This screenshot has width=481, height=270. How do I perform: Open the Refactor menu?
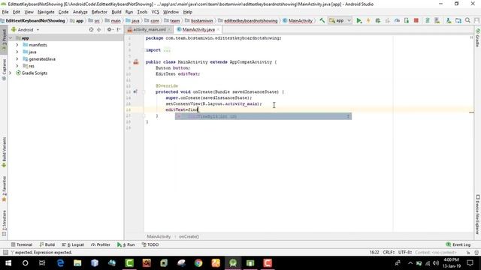coord(99,12)
